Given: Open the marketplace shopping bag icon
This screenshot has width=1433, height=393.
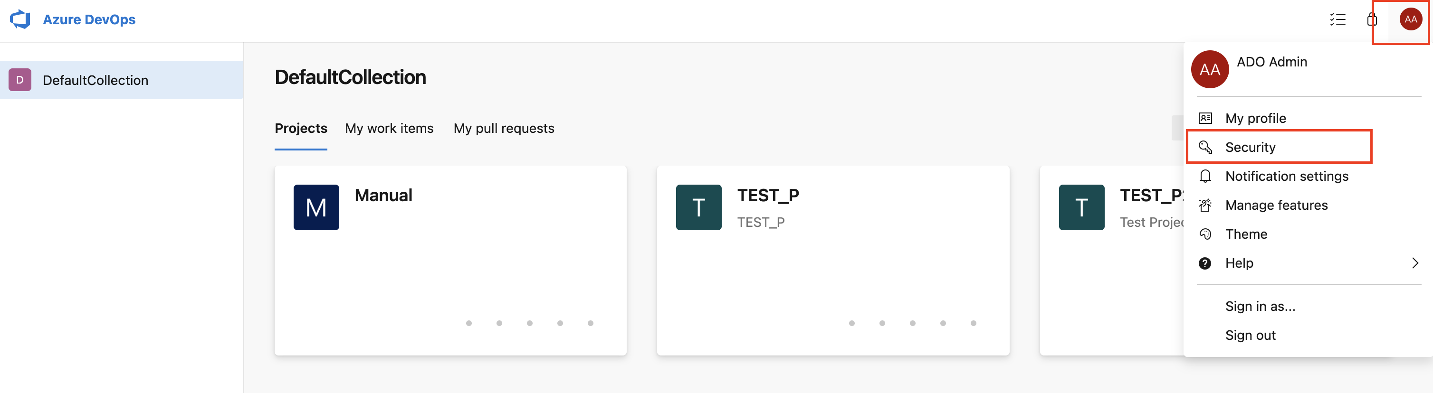Looking at the screenshot, I should pos(1372,20).
